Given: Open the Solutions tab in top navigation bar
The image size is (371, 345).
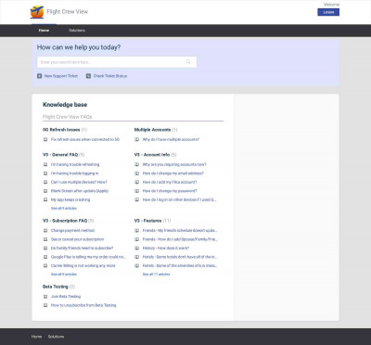Looking at the screenshot, I should pyautogui.click(x=77, y=31).
